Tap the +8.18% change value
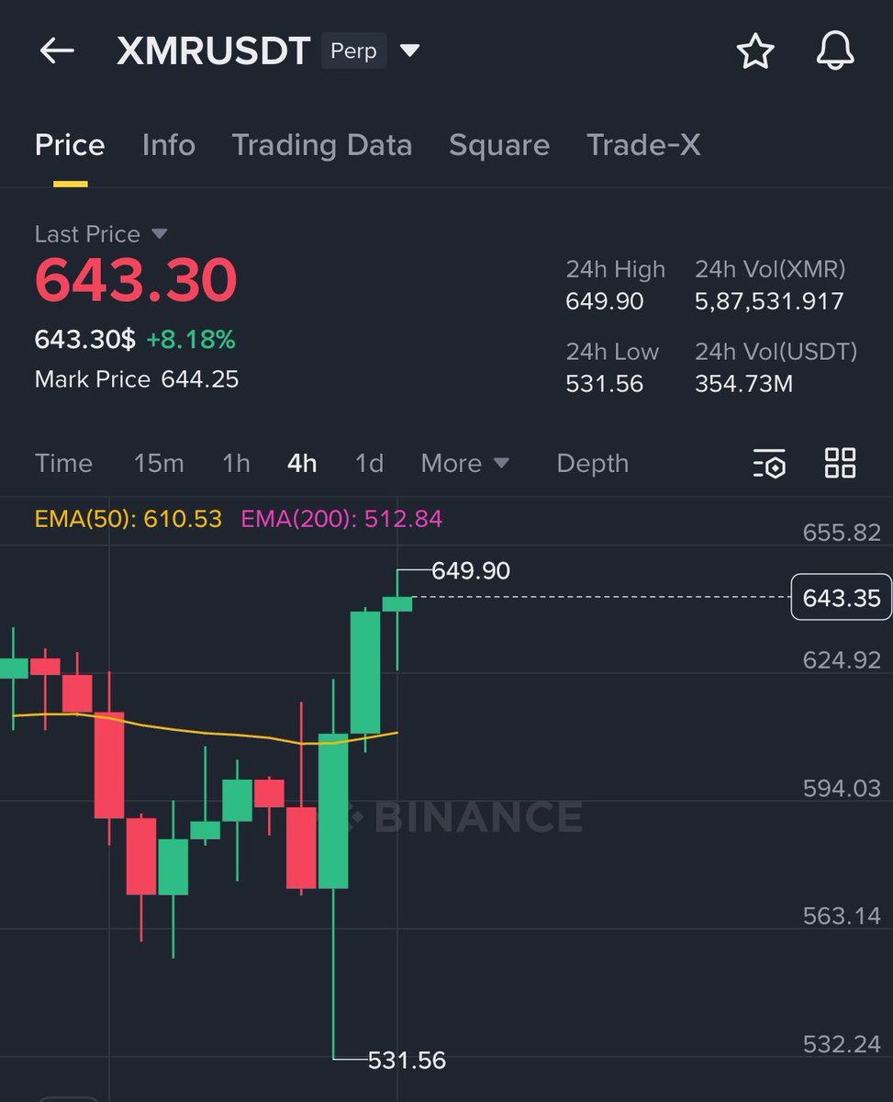Viewport: 893px width, 1102px height. point(191,340)
